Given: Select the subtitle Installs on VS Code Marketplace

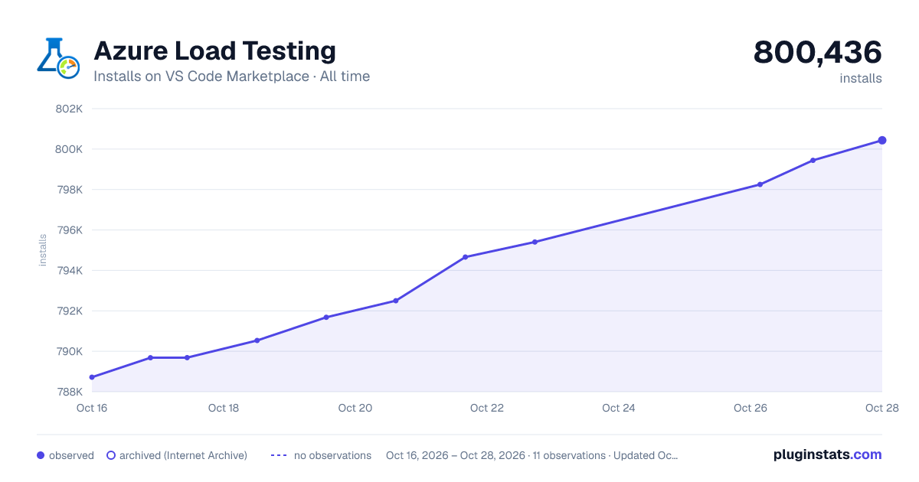Looking at the screenshot, I should (x=201, y=77).
